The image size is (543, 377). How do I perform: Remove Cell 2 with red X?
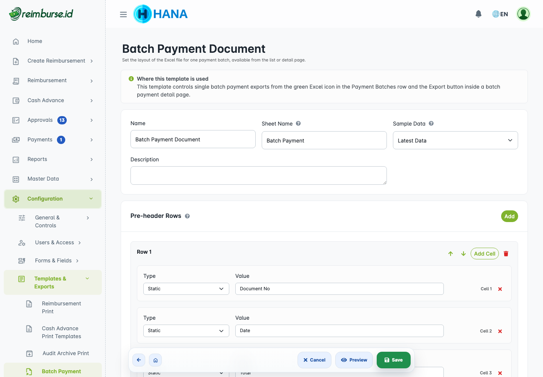[x=500, y=331]
